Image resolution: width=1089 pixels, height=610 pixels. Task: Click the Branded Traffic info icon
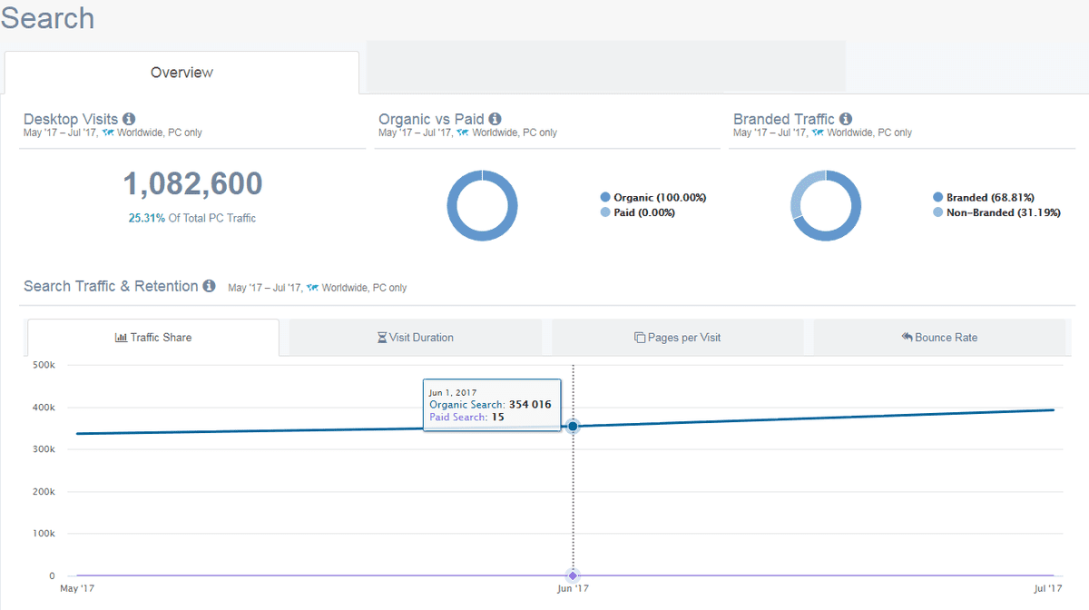click(846, 119)
